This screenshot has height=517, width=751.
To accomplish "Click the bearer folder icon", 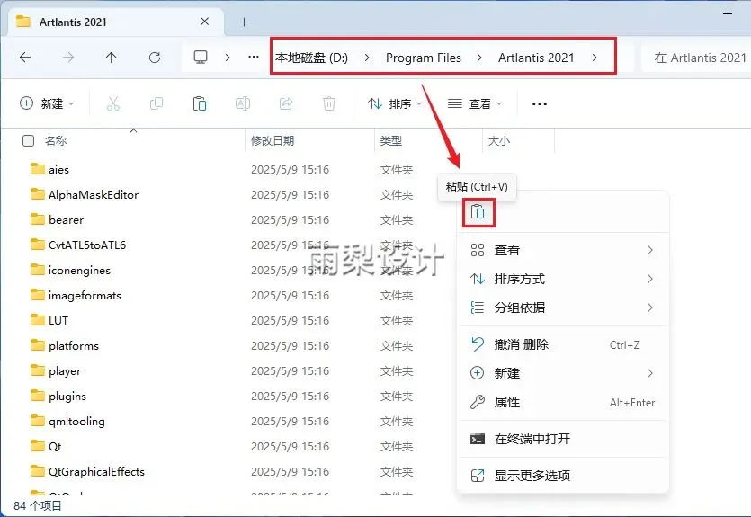I will pos(38,219).
